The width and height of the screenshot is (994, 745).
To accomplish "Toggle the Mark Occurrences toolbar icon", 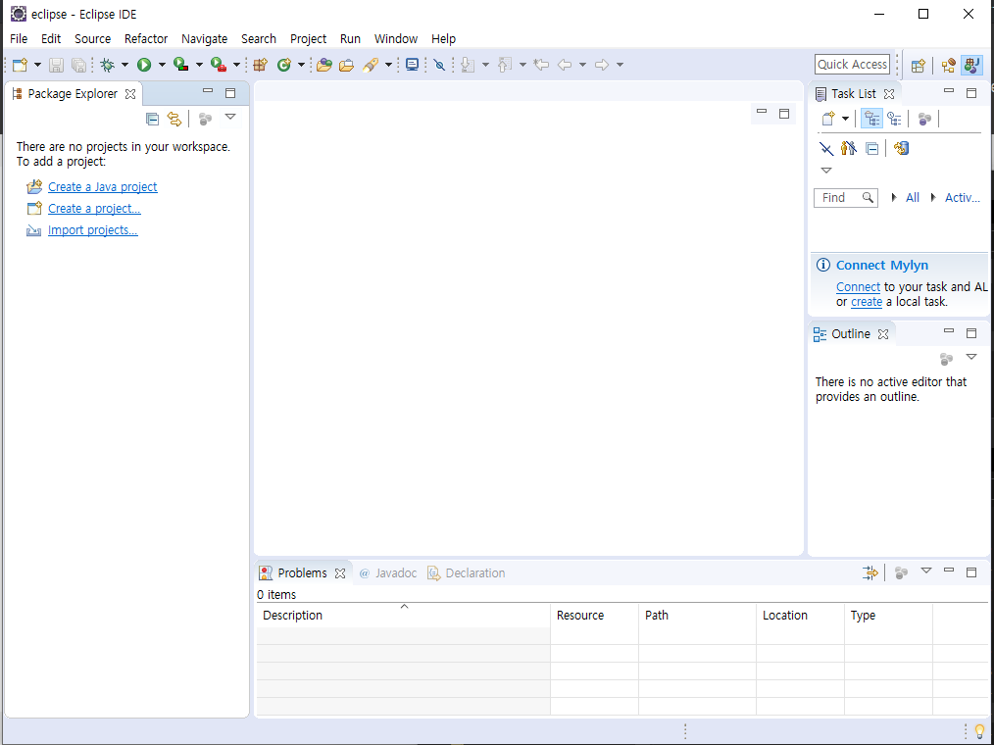I will coord(439,65).
